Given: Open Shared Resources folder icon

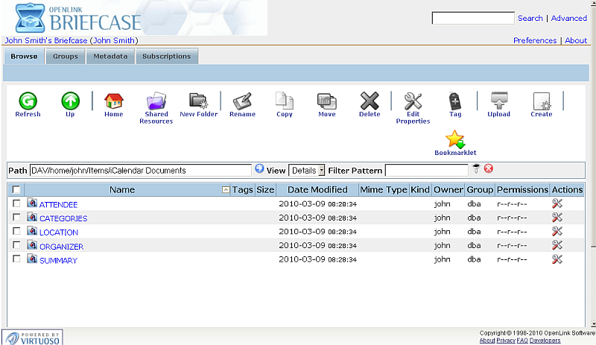Looking at the screenshot, I should [156, 101].
